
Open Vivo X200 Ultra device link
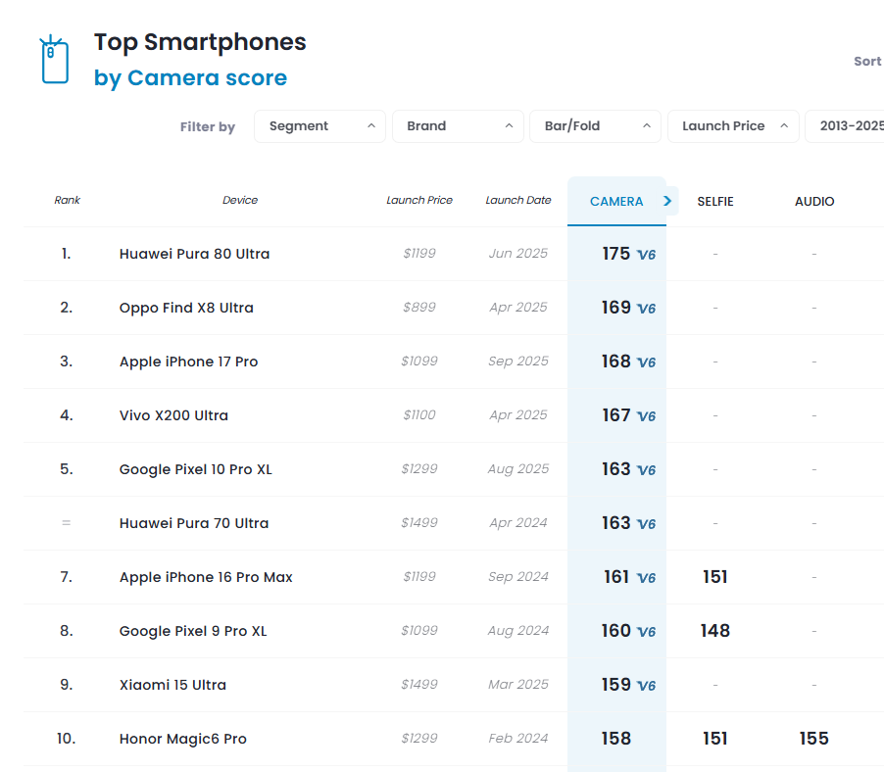[x=173, y=415]
